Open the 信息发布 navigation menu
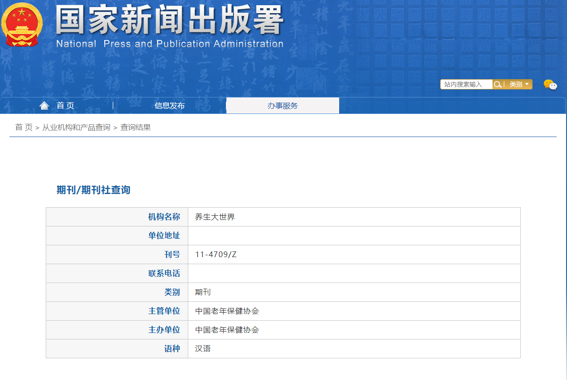 pyautogui.click(x=170, y=105)
